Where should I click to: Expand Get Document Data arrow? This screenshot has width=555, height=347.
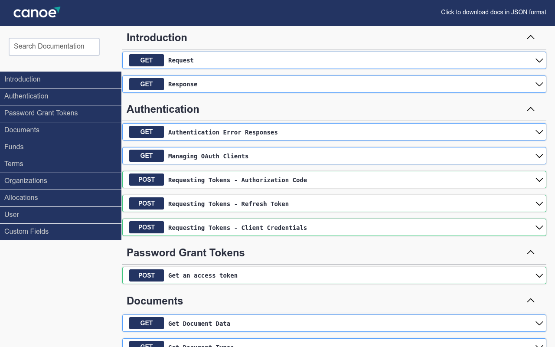(539, 323)
